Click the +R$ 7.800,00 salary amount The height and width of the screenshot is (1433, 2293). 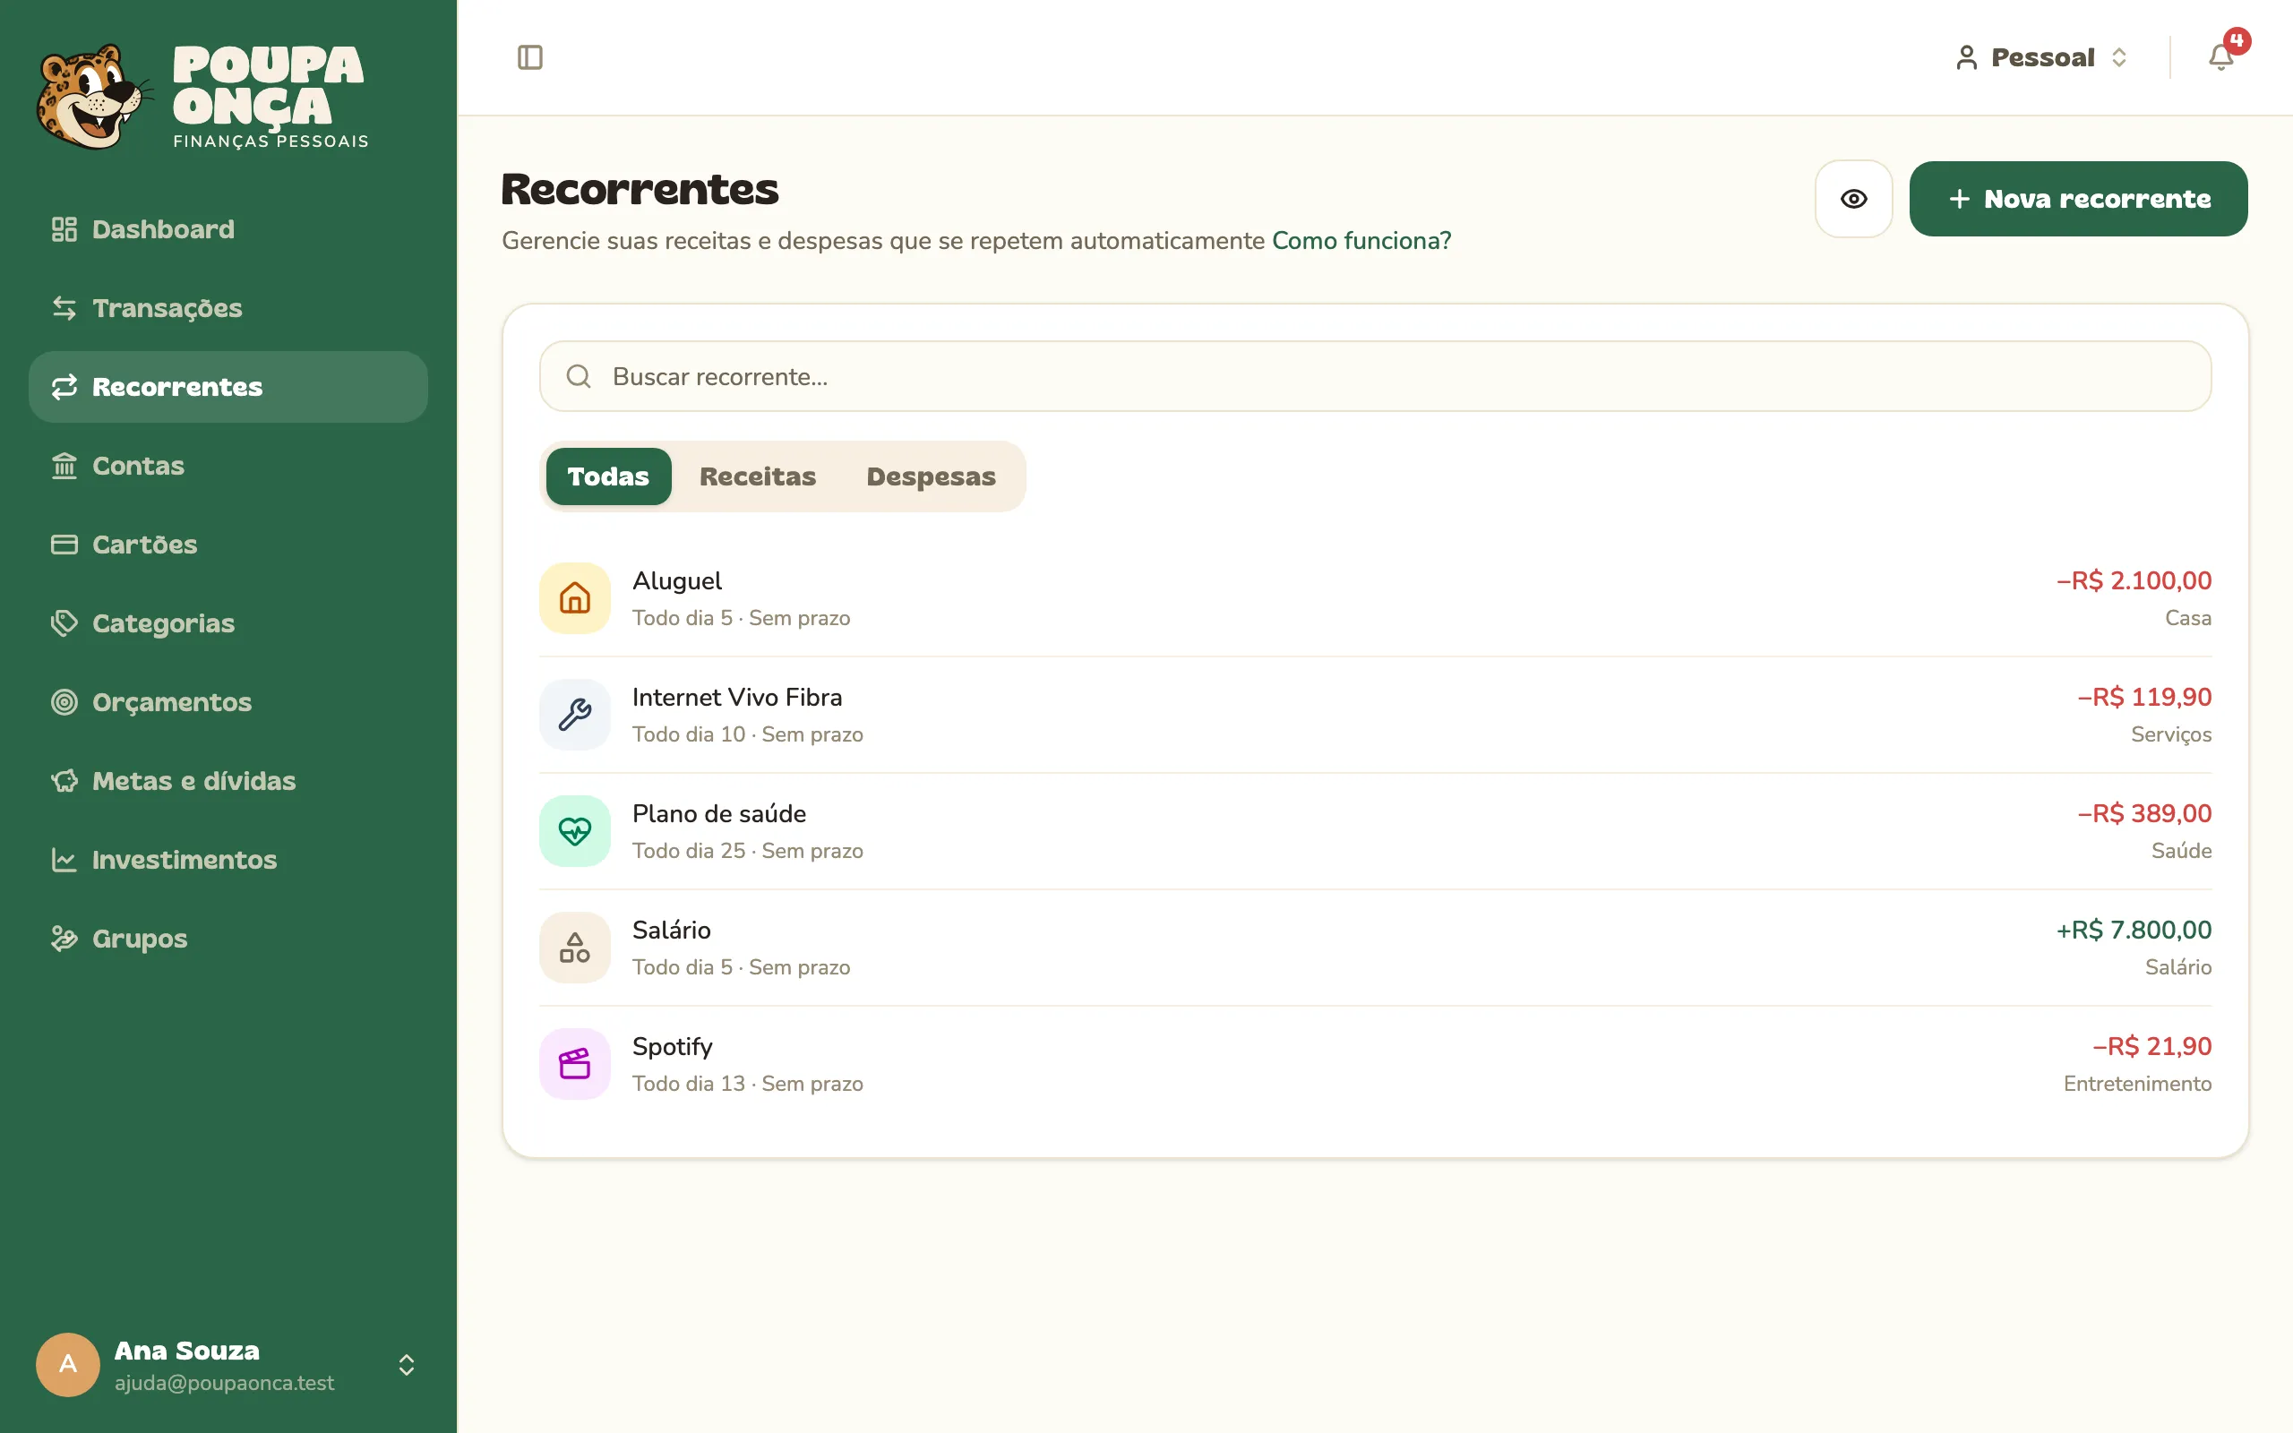click(x=2133, y=930)
